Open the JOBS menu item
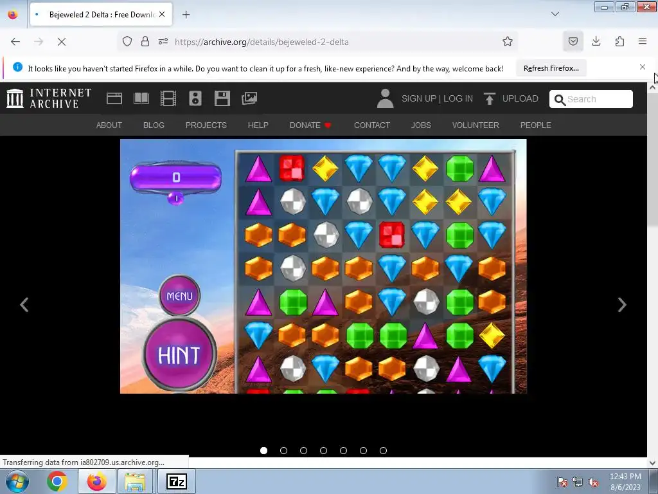The height and width of the screenshot is (494, 658). tap(421, 125)
